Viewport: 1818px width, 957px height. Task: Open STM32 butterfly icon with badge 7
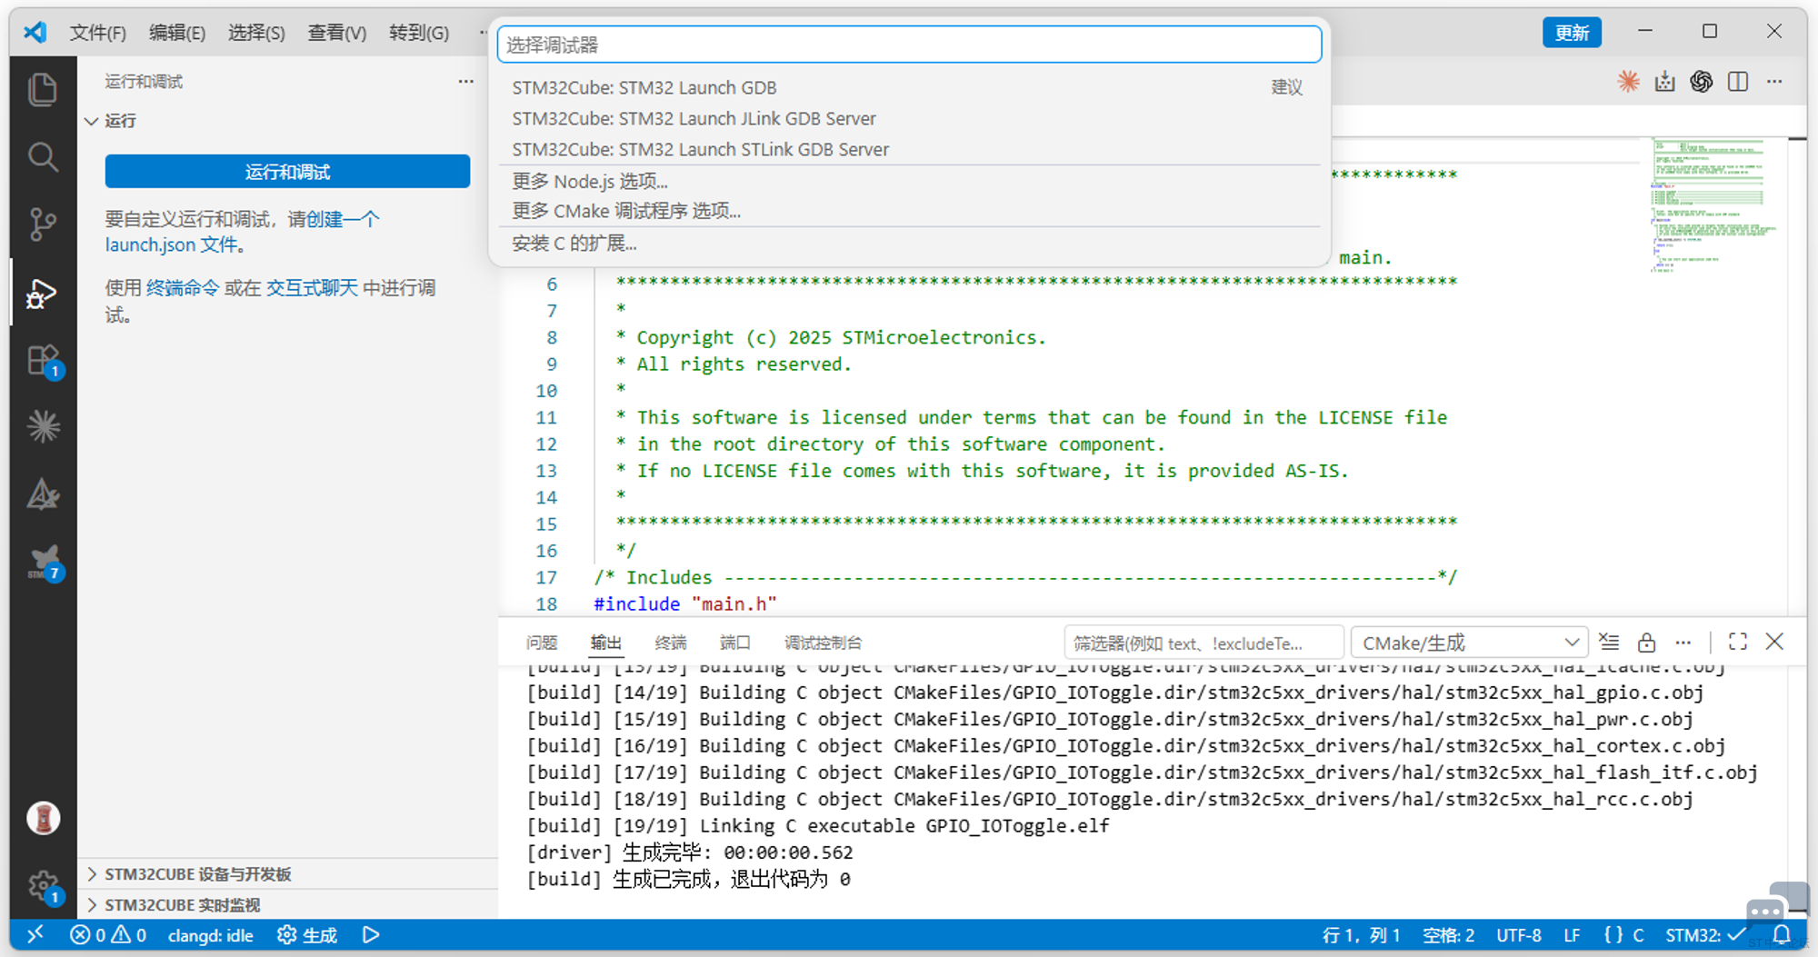45,563
